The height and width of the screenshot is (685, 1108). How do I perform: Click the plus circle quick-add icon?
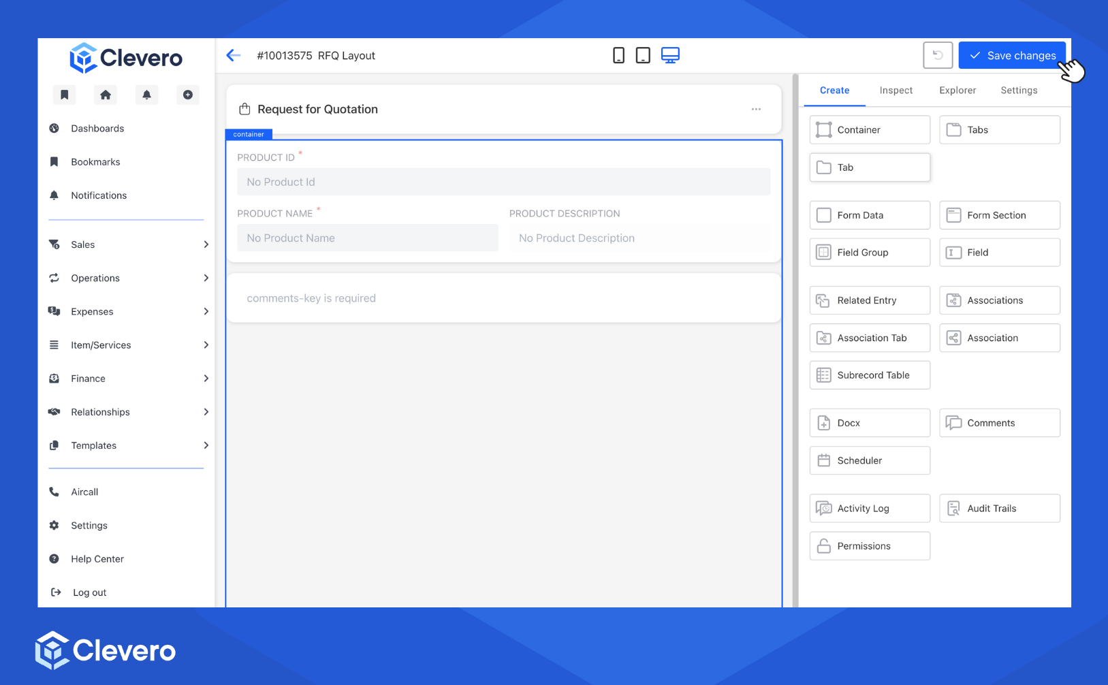tap(188, 95)
